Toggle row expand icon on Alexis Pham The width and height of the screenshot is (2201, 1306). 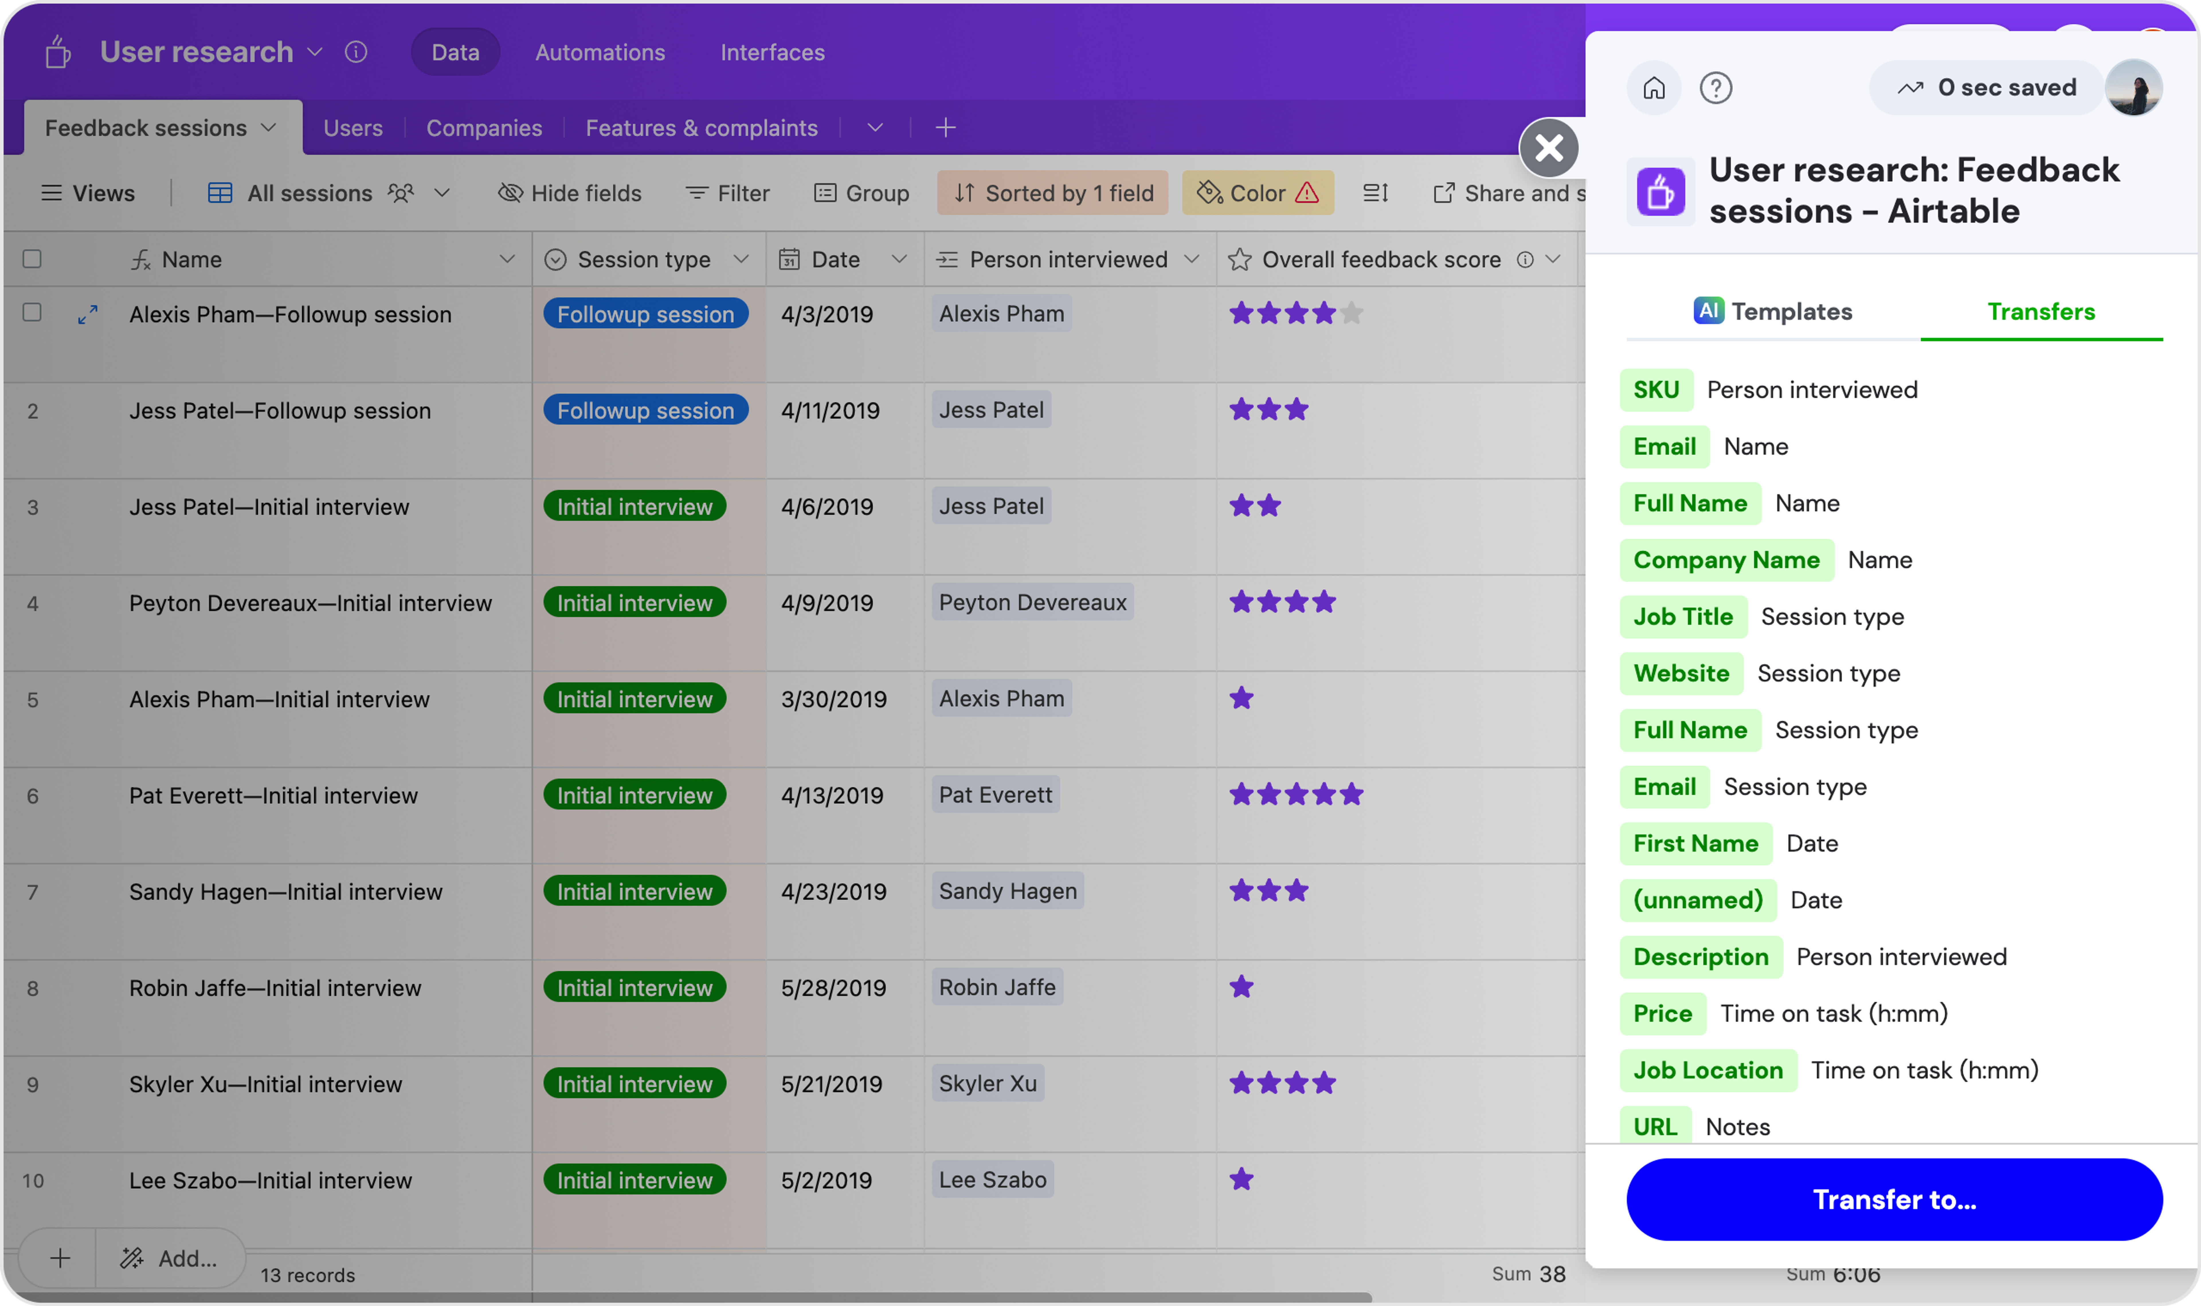click(89, 314)
